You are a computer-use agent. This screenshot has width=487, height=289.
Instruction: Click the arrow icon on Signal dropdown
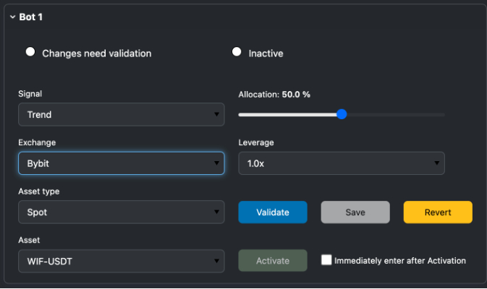[x=216, y=114]
